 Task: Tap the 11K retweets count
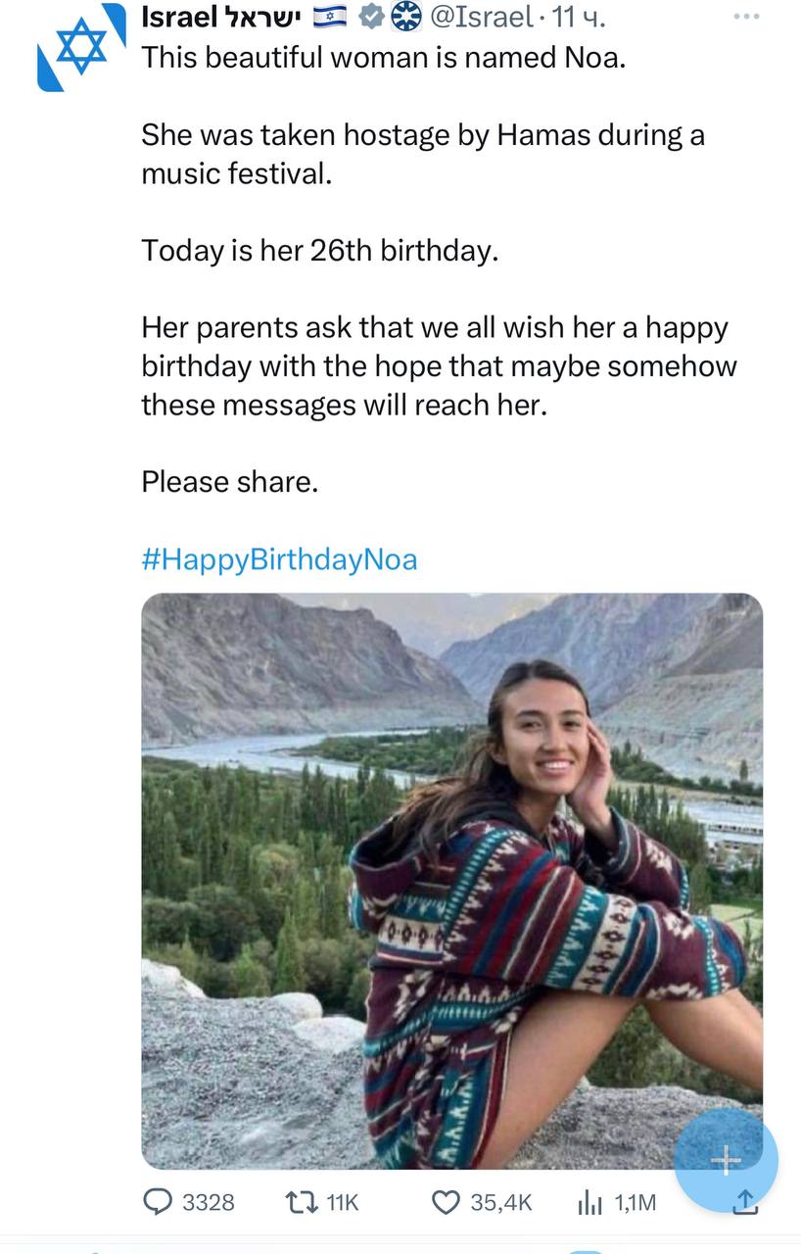click(x=343, y=1202)
